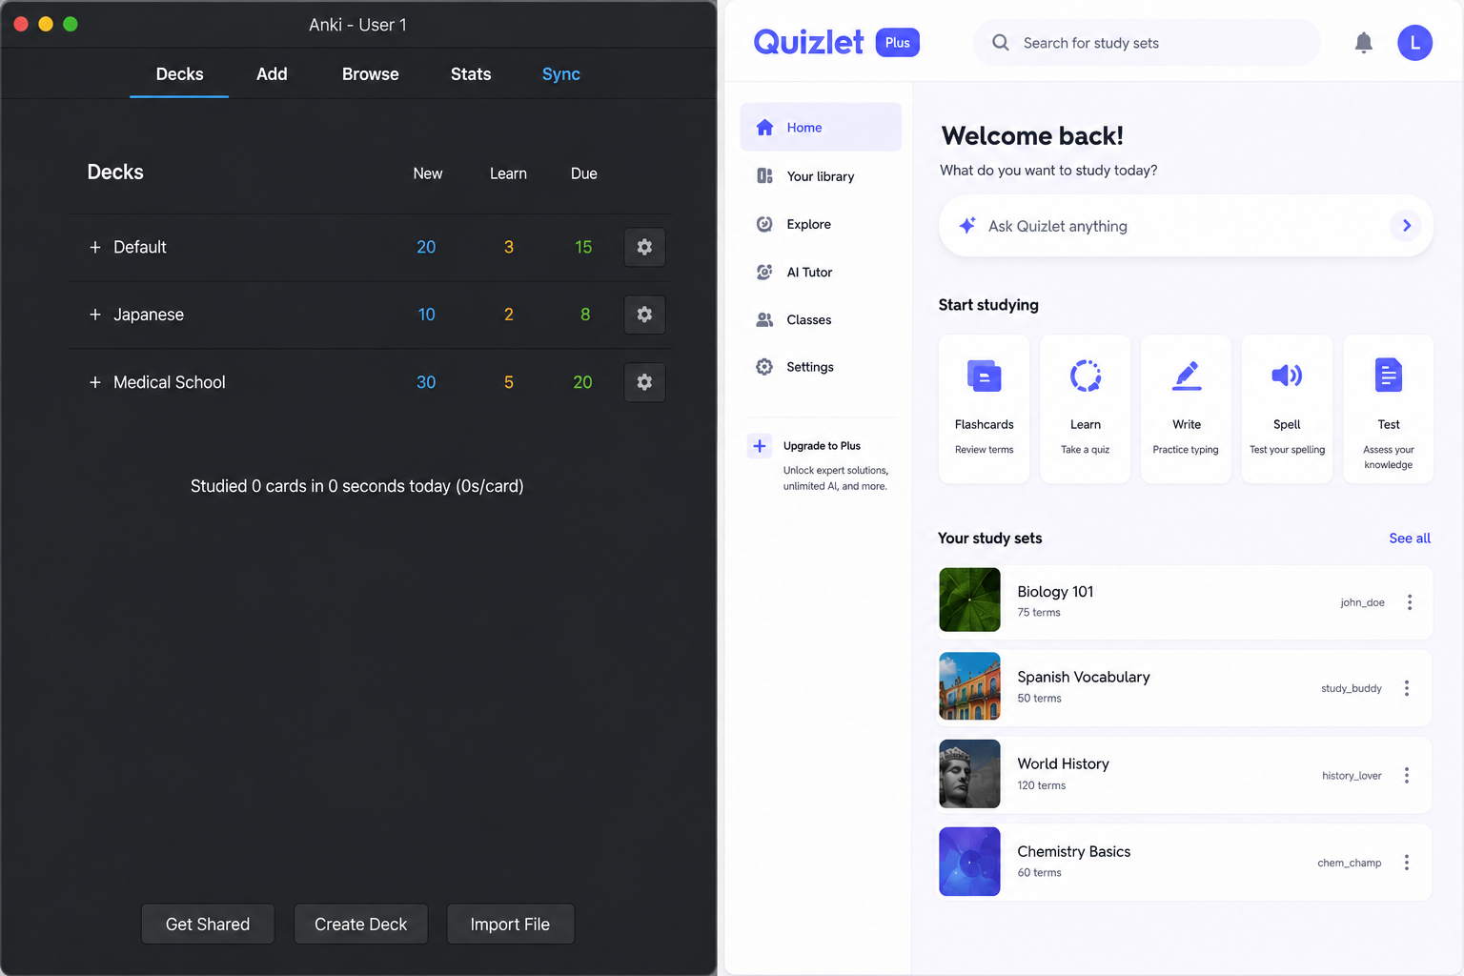Screen dimensions: 1464x976
Task: Open the Japanese deck by name
Action: [149, 315]
